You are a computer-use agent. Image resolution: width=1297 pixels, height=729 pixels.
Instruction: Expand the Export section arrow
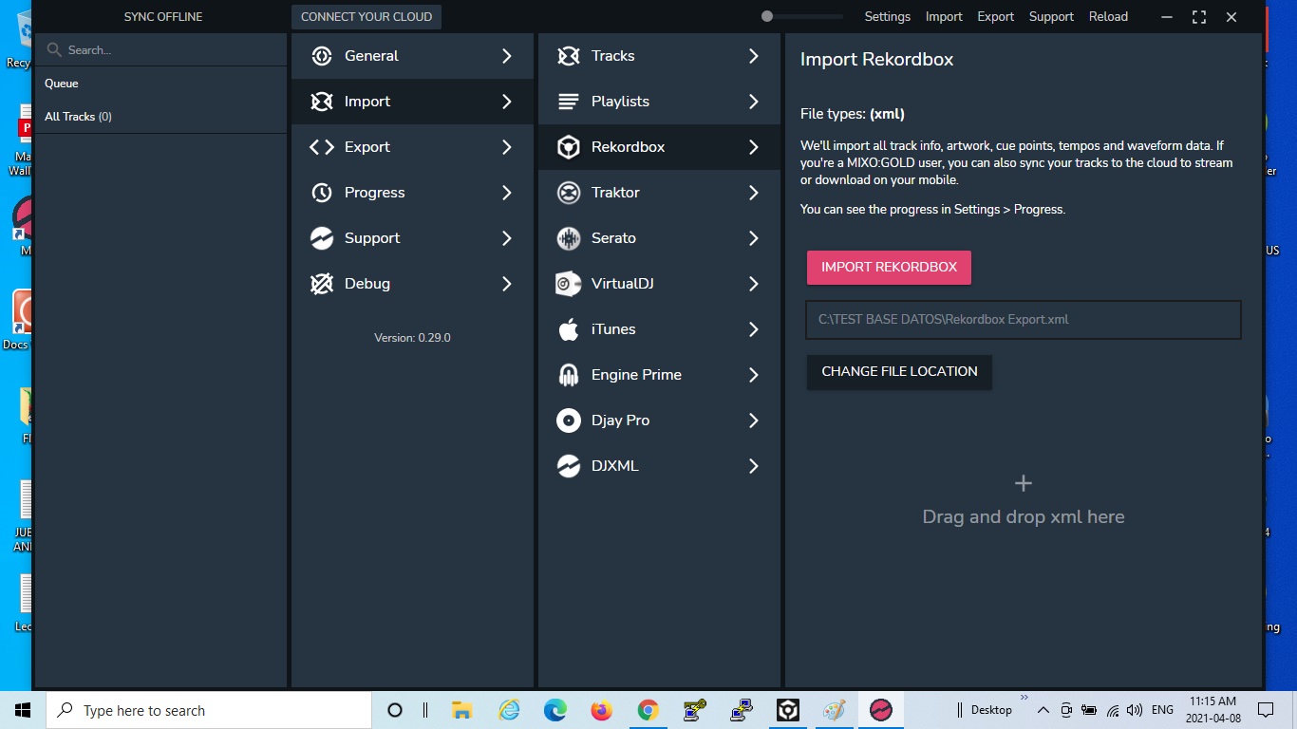(507, 147)
